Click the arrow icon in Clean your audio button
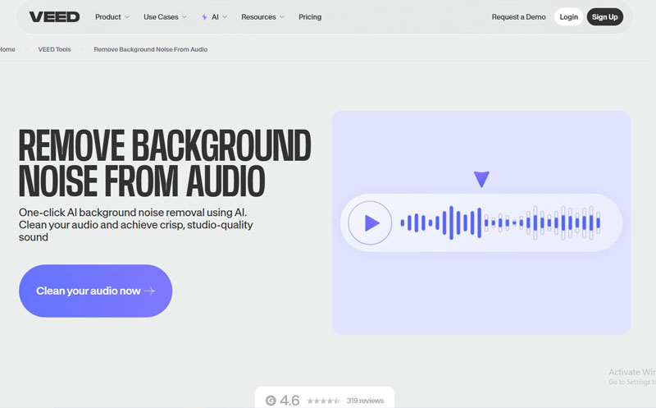 (x=150, y=291)
